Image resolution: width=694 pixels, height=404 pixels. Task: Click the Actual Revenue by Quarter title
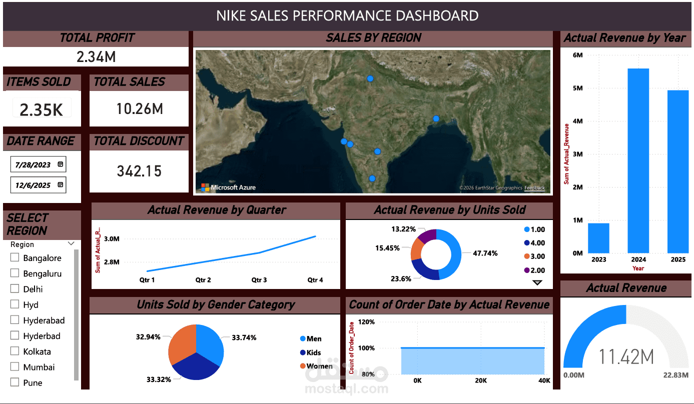point(217,210)
